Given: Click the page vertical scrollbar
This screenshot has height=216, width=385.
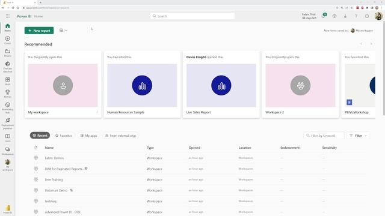Looking at the screenshot, I should coord(384,68).
